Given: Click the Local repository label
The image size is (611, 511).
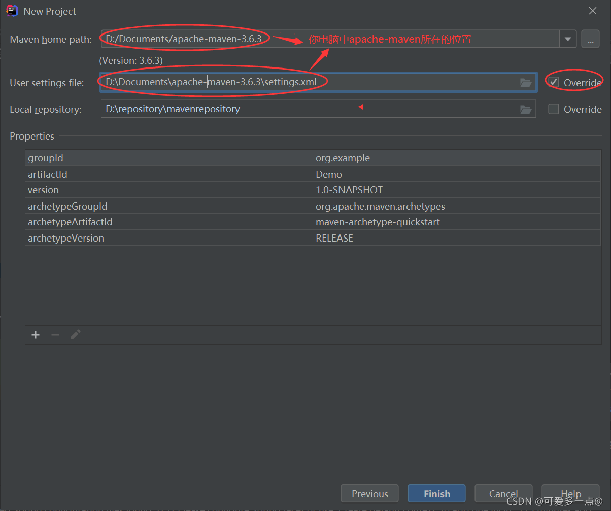Looking at the screenshot, I should coord(46,109).
